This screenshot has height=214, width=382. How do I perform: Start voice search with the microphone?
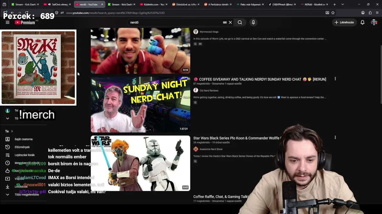[x=253, y=22]
